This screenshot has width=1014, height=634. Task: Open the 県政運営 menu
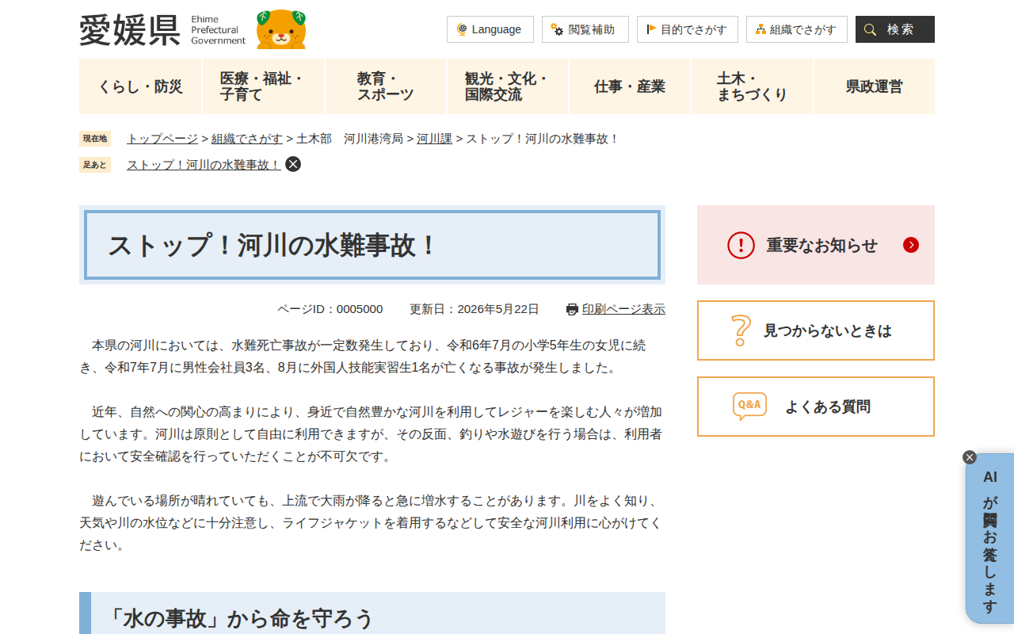[875, 86]
